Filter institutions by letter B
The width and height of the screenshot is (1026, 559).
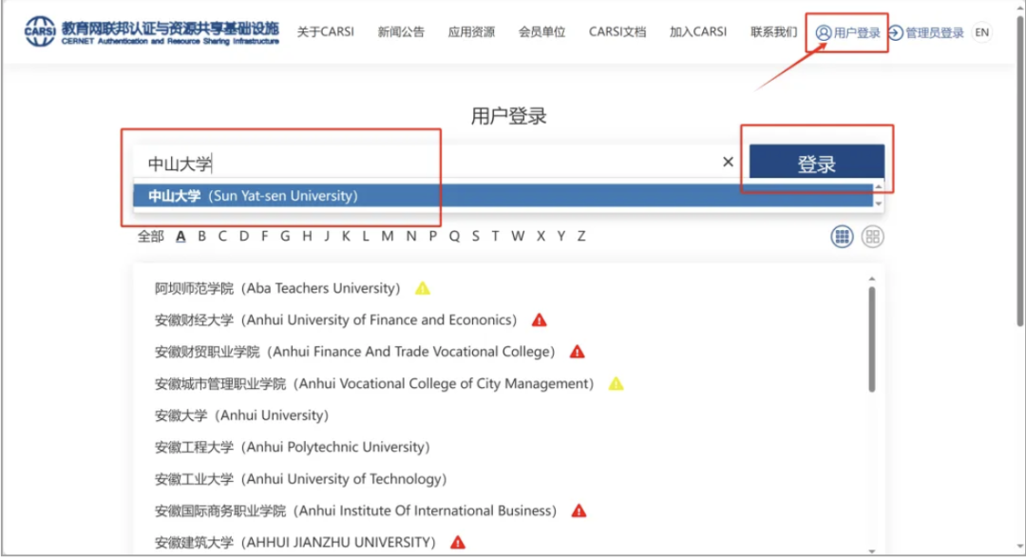click(201, 237)
